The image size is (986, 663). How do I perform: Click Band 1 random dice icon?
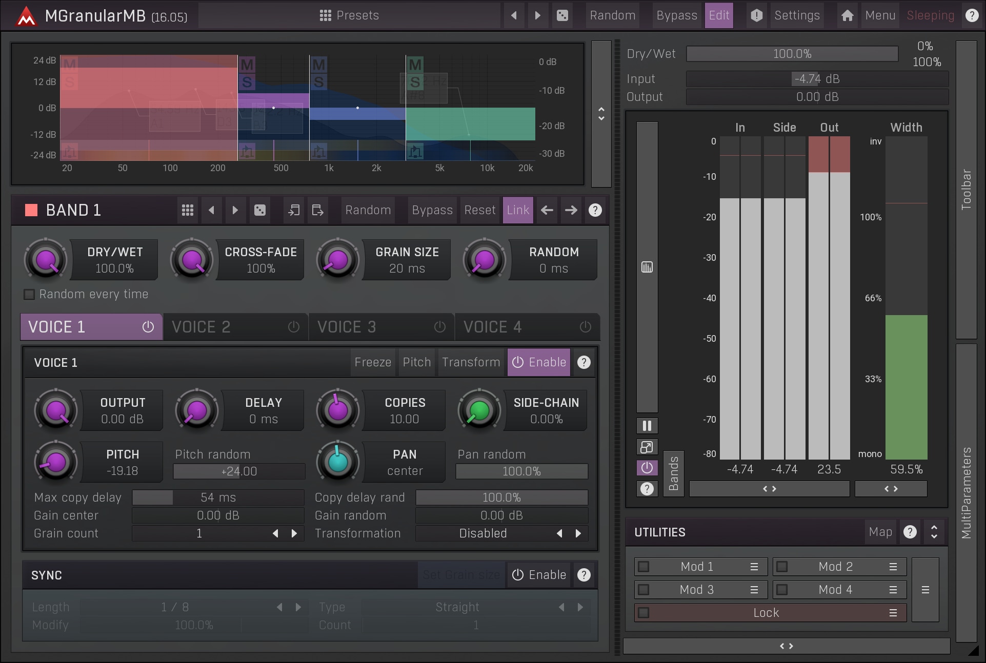260,210
